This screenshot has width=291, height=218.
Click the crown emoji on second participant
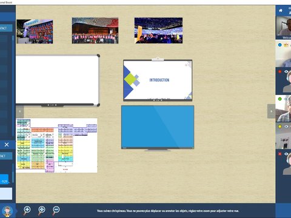tap(286, 45)
